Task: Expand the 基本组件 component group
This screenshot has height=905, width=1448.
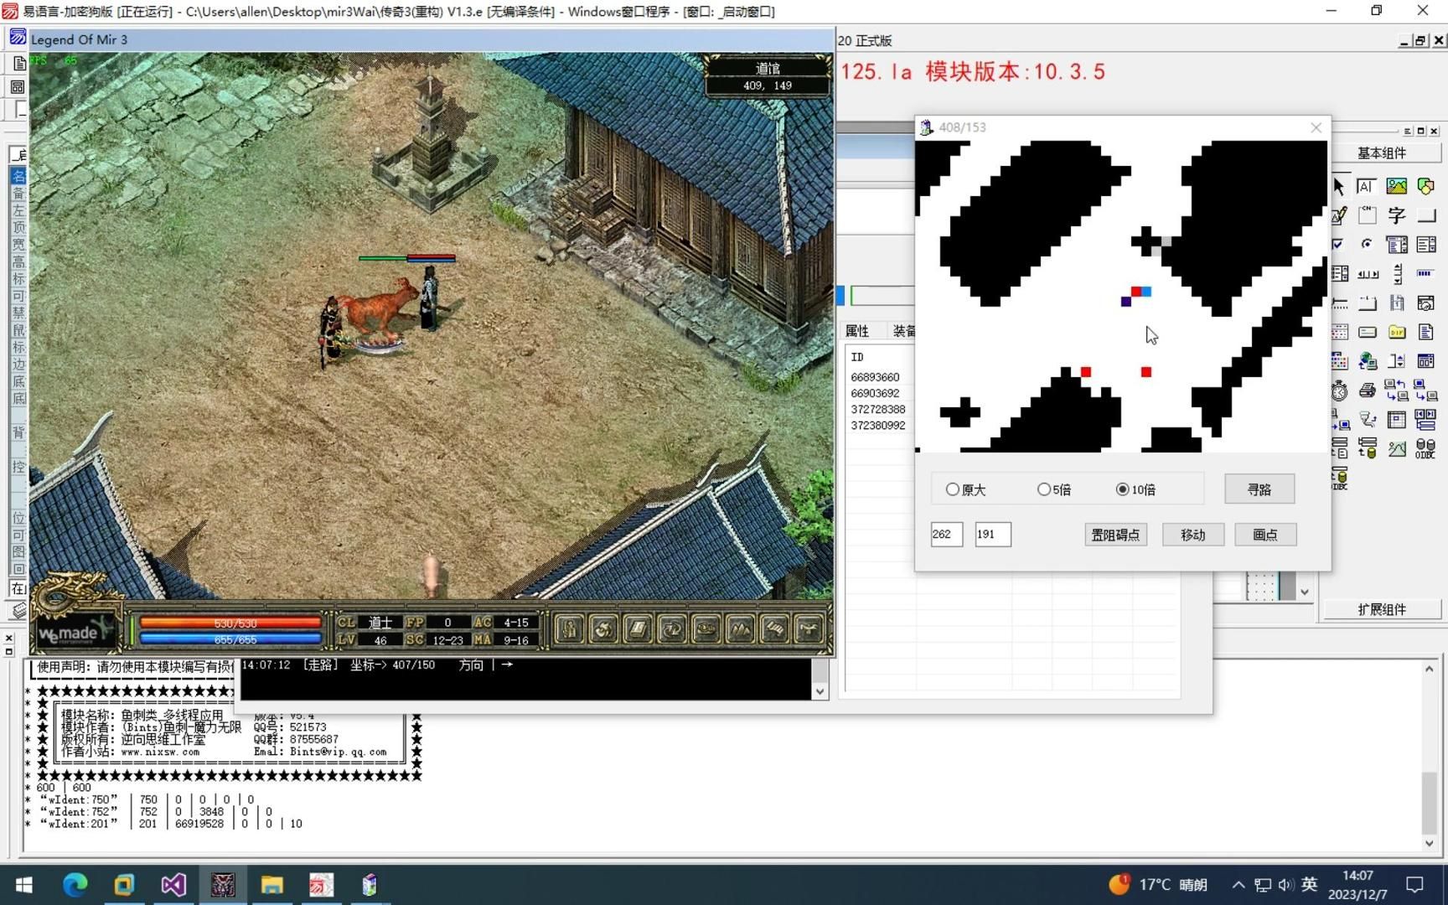Action: point(1382,153)
